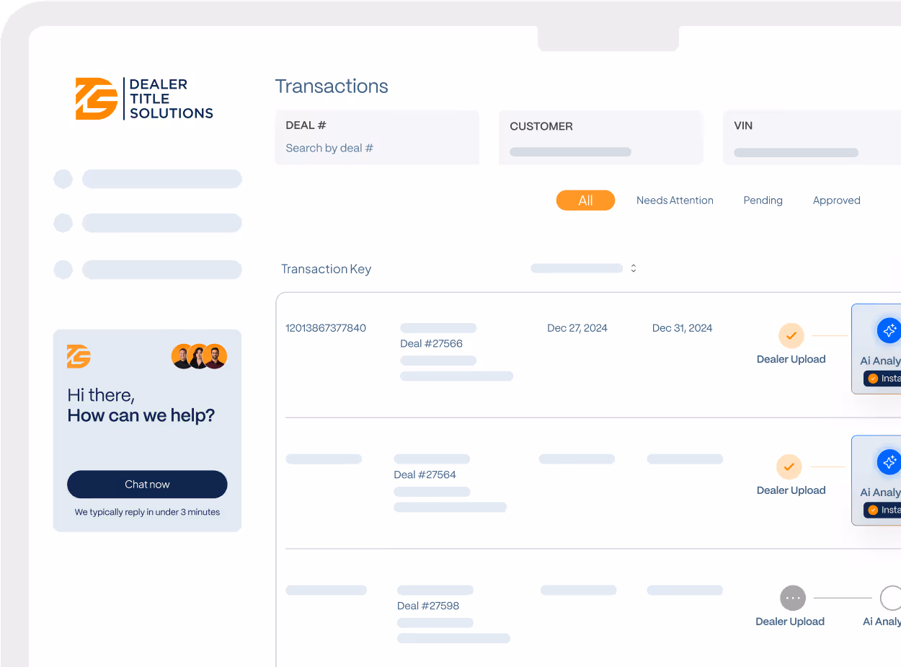Click the Dealer Upload label for Deal #27598
This screenshot has height=667, width=901.
tap(790, 622)
